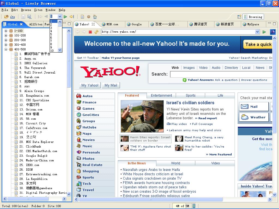This screenshot has height=209, width=279.
Task: Select page 10 in the dropdown list
Action: (x=54, y=51)
